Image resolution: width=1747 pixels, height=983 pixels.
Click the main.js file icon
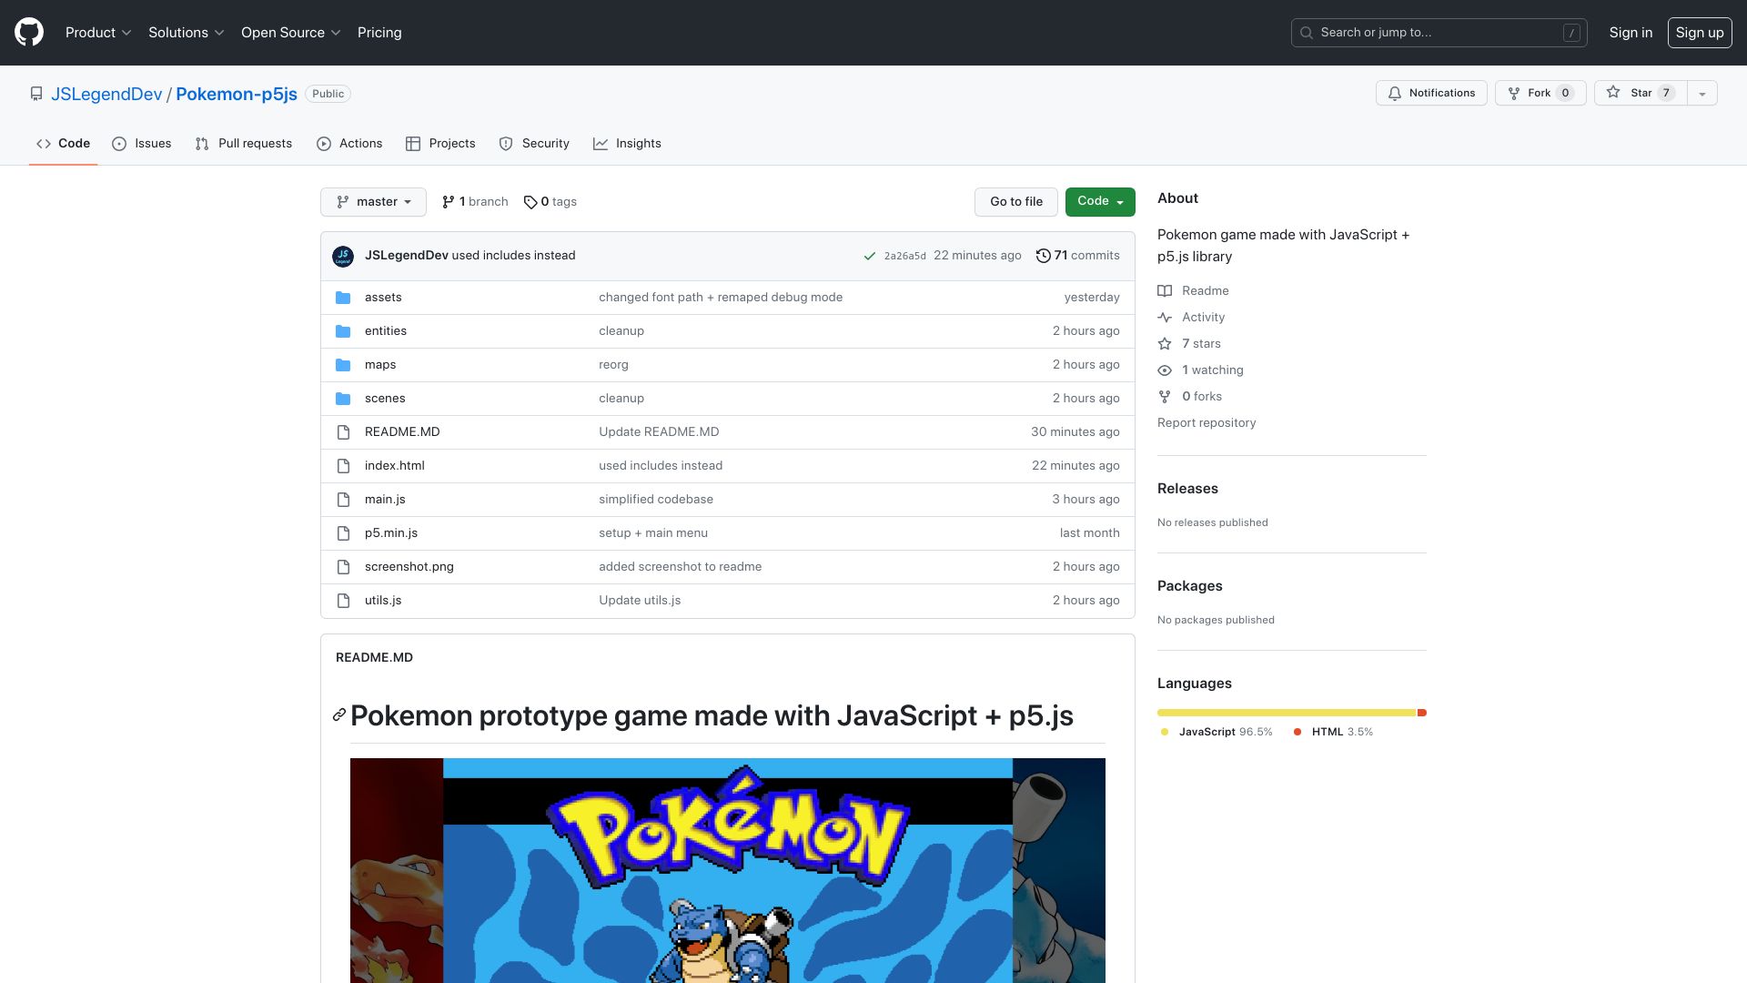(343, 500)
